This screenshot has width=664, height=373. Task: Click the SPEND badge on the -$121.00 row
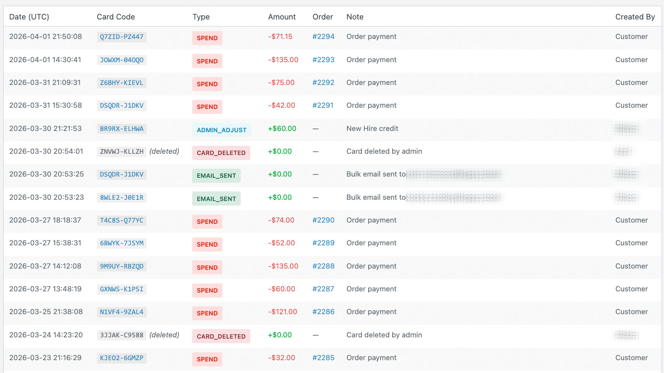pos(207,313)
